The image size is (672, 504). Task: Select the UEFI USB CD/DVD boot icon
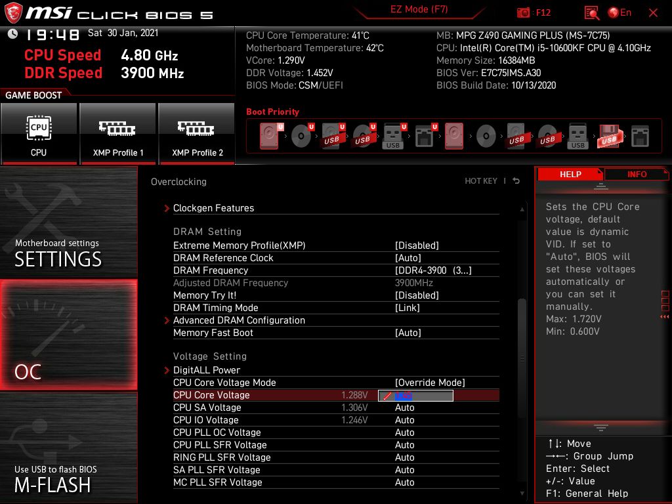[364, 136]
